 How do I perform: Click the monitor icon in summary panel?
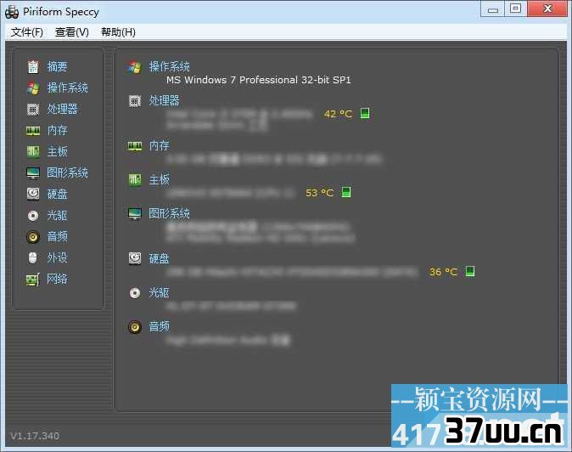pyautogui.click(x=135, y=213)
